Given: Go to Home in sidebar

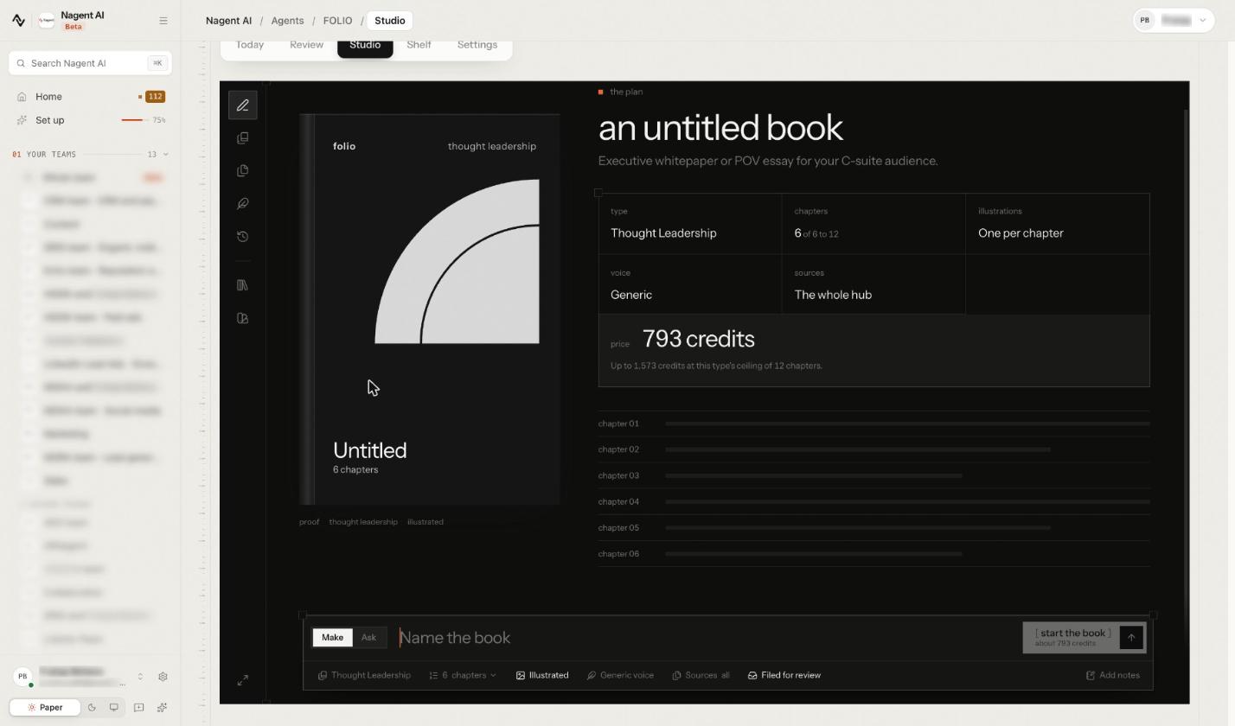Looking at the screenshot, I should (x=90, y=97).
